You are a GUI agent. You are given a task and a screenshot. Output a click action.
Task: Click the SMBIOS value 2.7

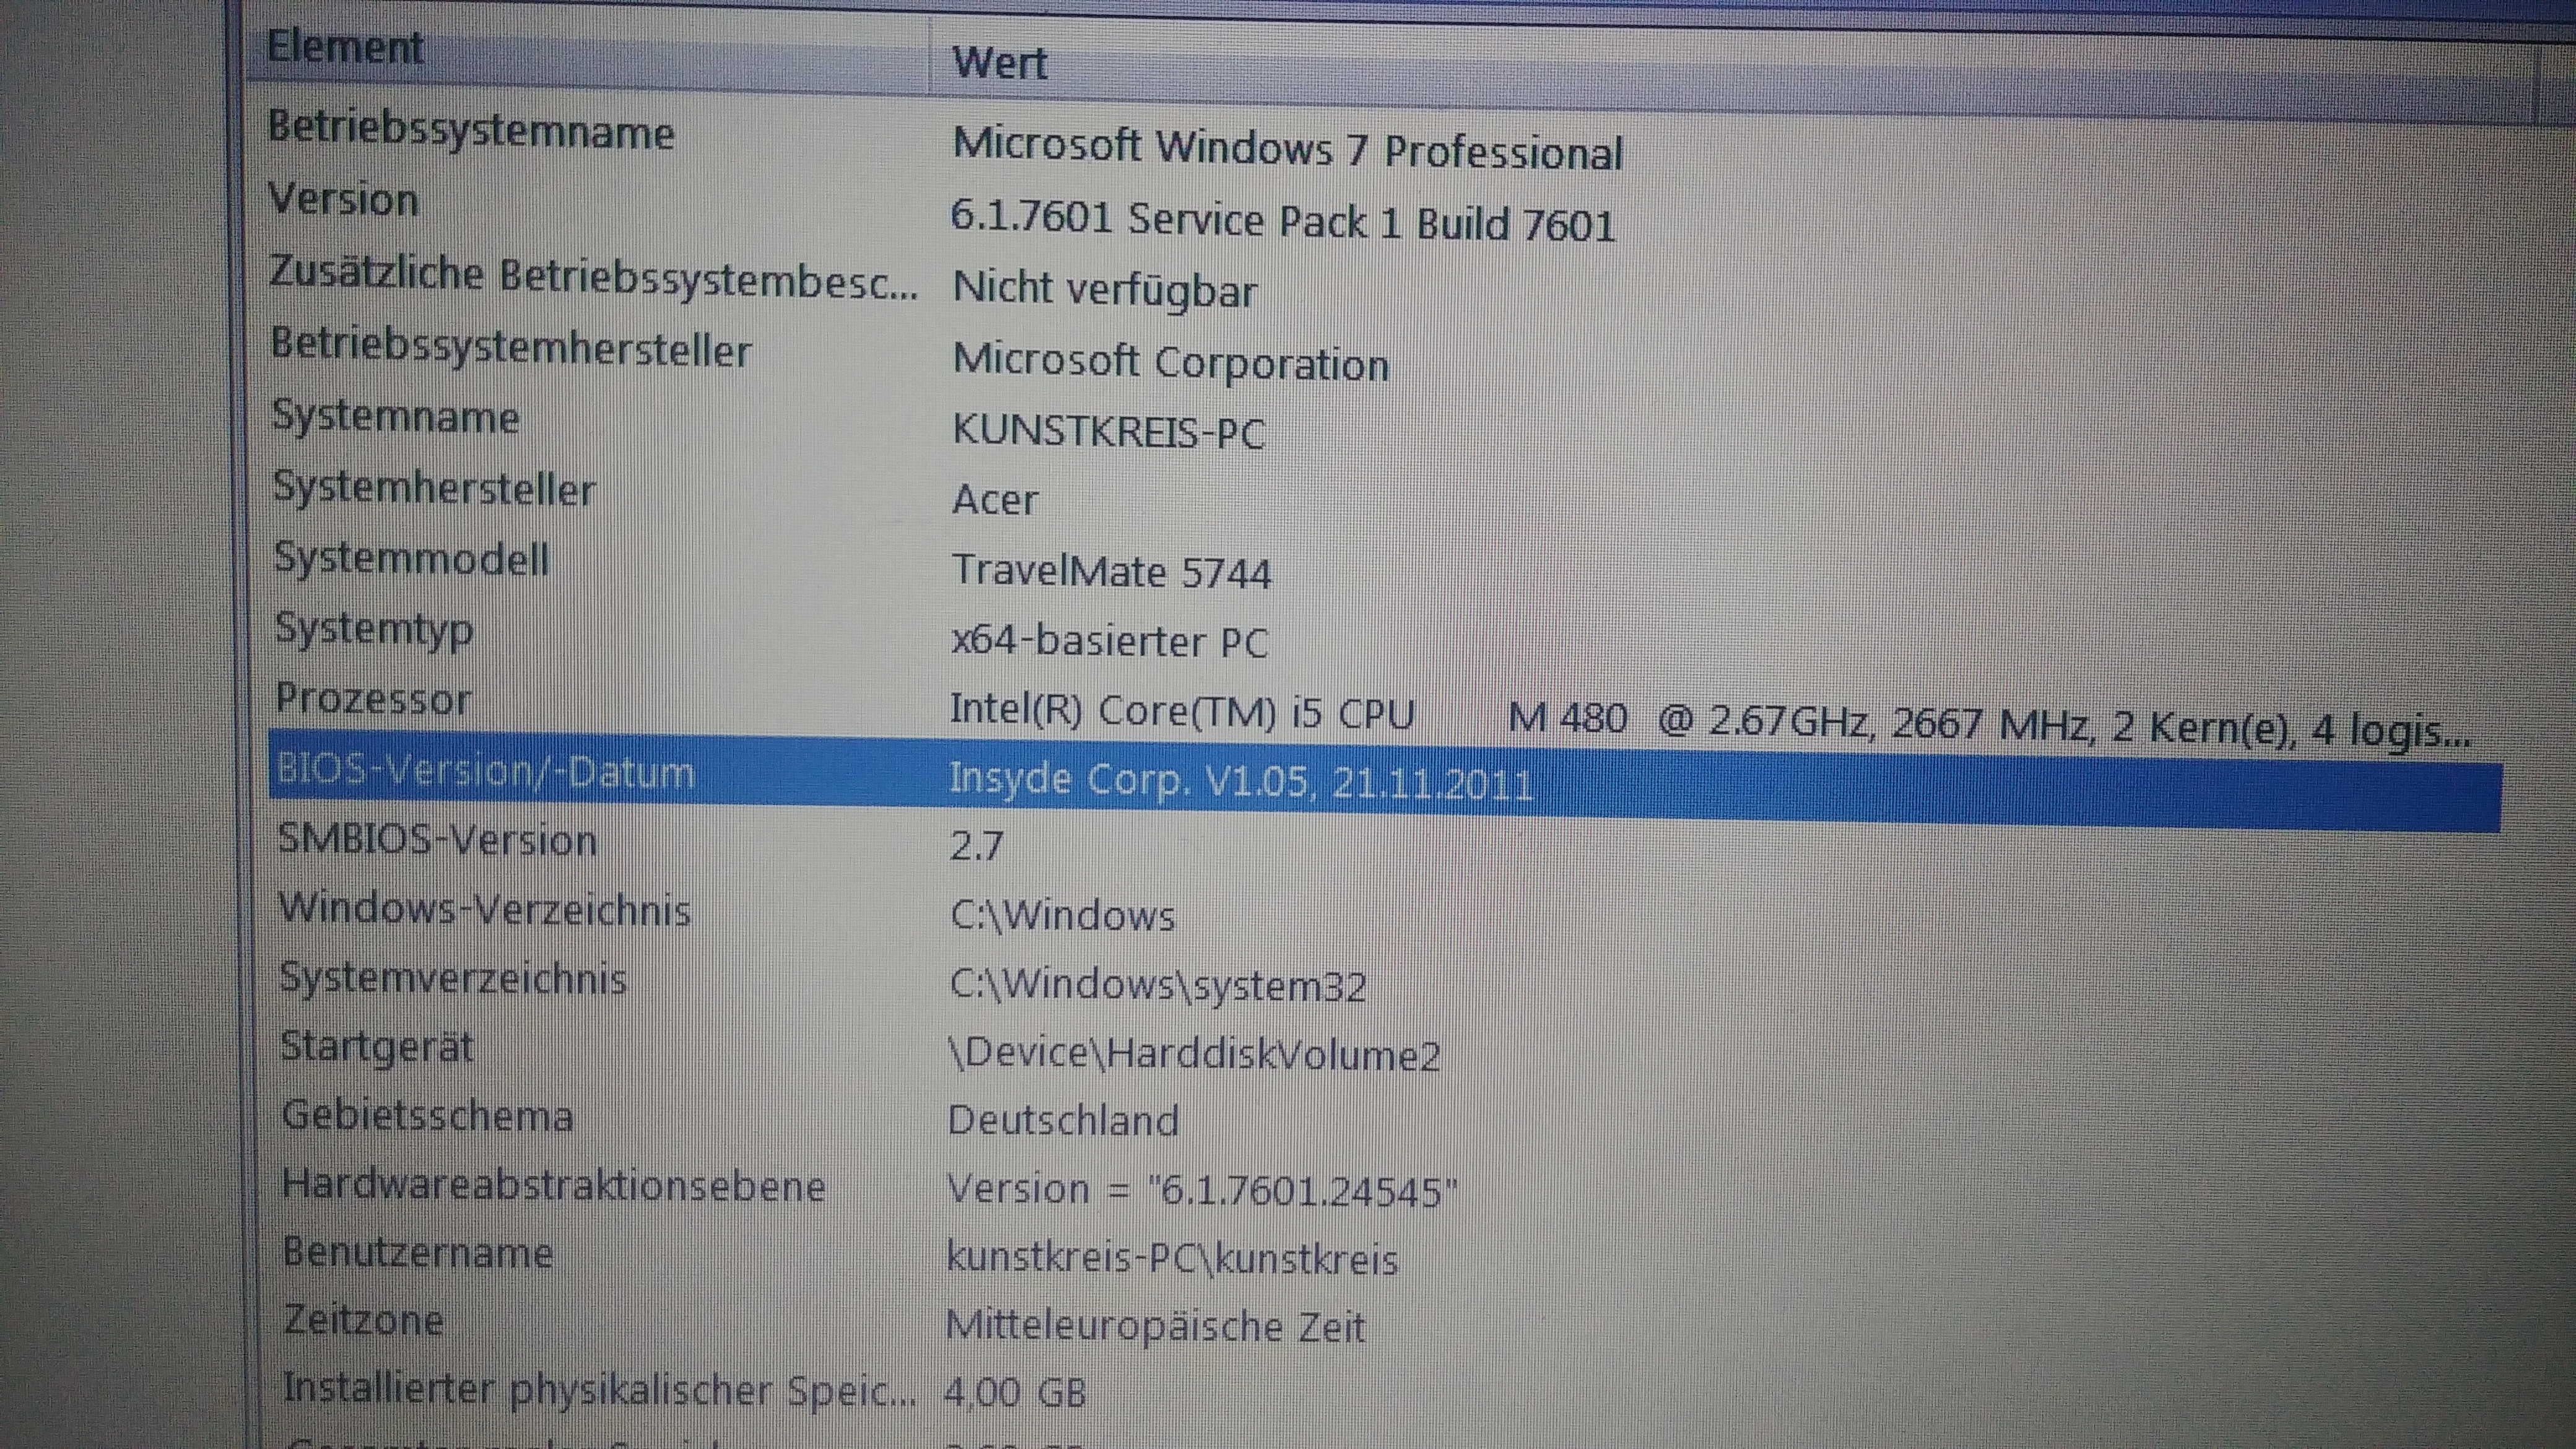pyautogui.click(x=976, y=846)
